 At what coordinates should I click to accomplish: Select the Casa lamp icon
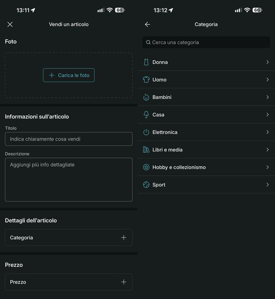(x=146, y=115)
